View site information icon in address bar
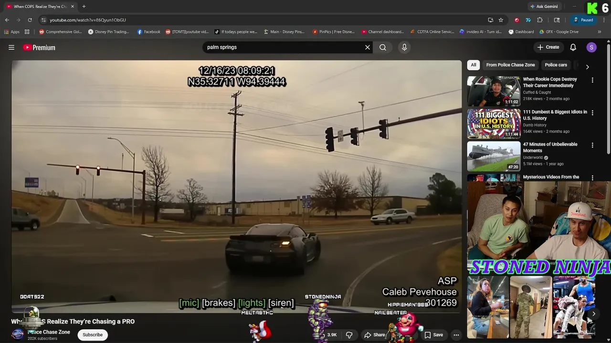 pyautogui.click(x=43, y=20)
